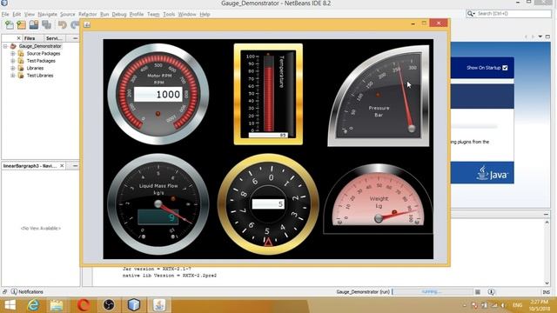Click the Test Packages folder icon
This screenshot has height=313, width=557.
coord(21,61)
